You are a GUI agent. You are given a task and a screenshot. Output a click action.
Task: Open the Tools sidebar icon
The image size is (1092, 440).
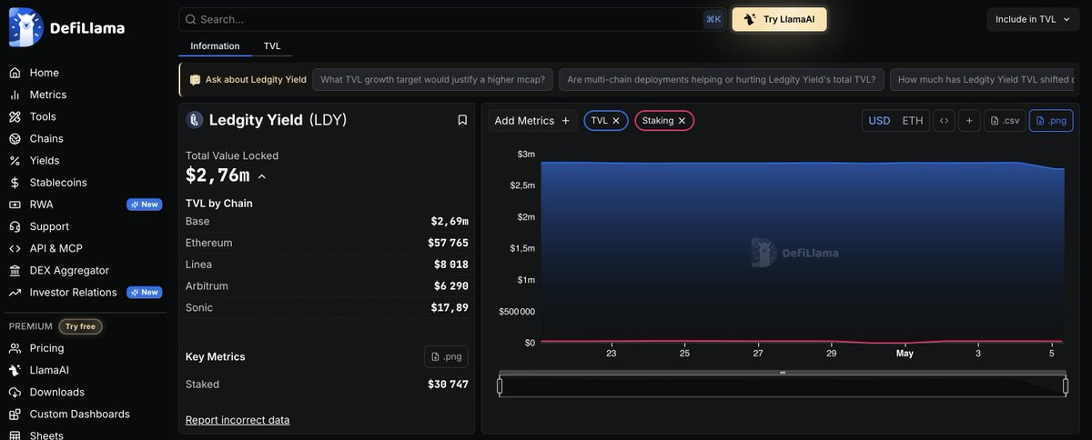pos(15,116)
